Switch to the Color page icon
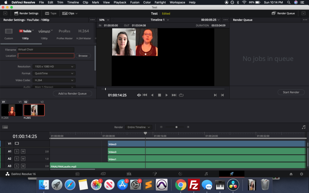The image size is (309, 193). [x=180, y=174]
